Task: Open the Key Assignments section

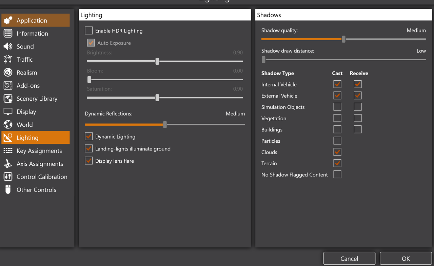Action: [39, 151]
